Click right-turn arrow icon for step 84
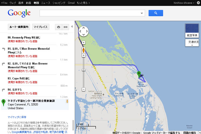The height and width of the screenshot is (134, 201). coord(3,90)
